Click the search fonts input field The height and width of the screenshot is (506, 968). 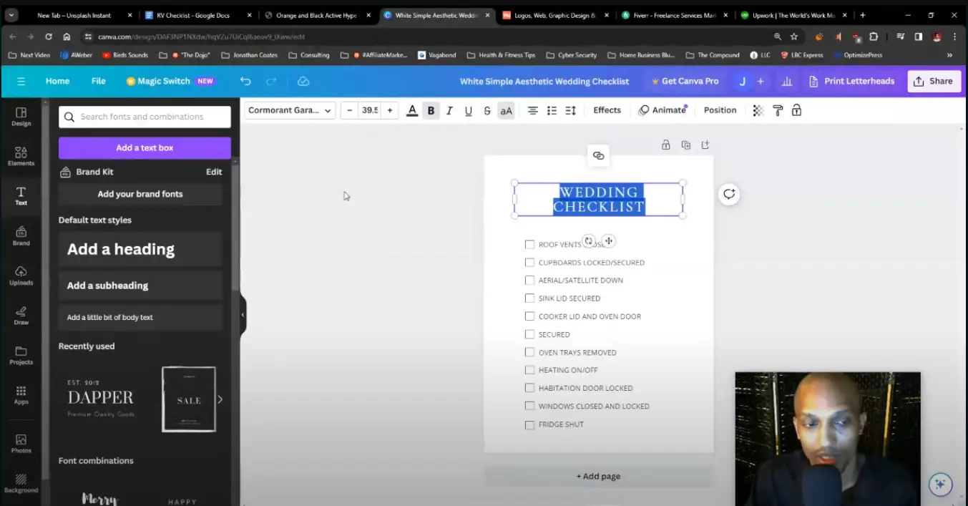pyautogui.click(x=144, y=116)
